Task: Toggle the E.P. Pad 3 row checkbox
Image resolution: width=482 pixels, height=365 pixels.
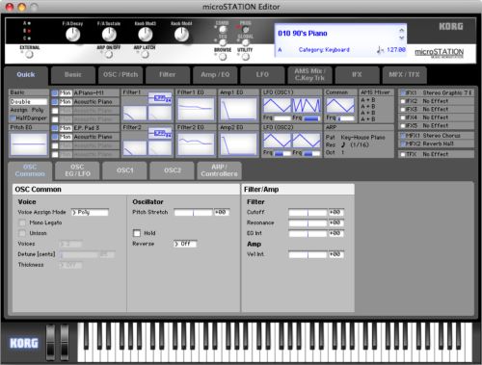Action: tap(55, 128)
